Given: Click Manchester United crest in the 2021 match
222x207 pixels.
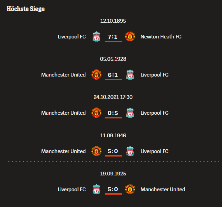Looking at the screenshot, I should [96, 113].
